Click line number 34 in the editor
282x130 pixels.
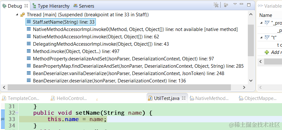(11, 125)
